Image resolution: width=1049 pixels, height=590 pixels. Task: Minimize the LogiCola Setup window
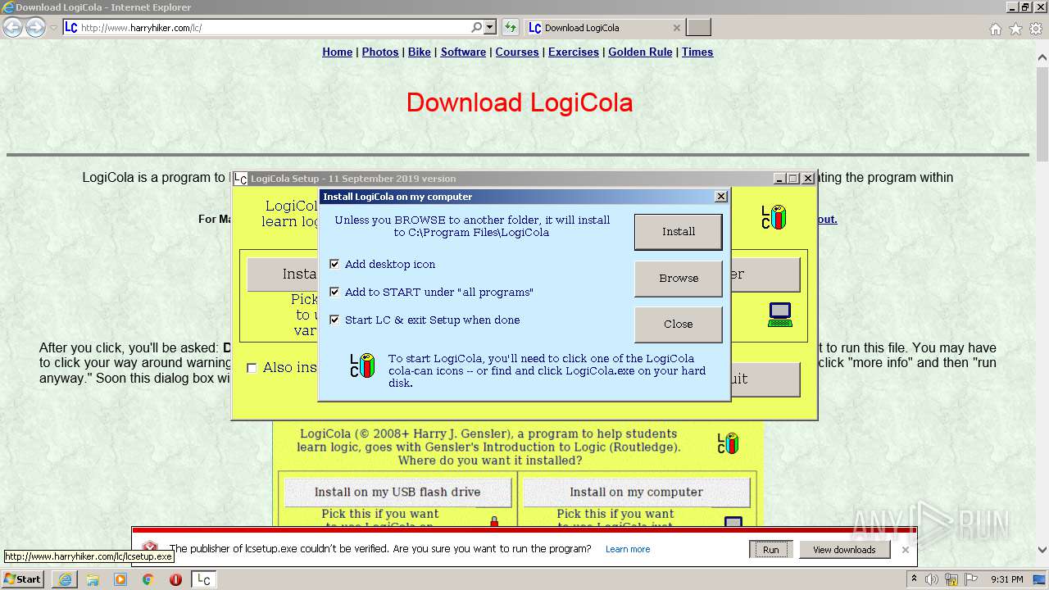coord(779,179)
